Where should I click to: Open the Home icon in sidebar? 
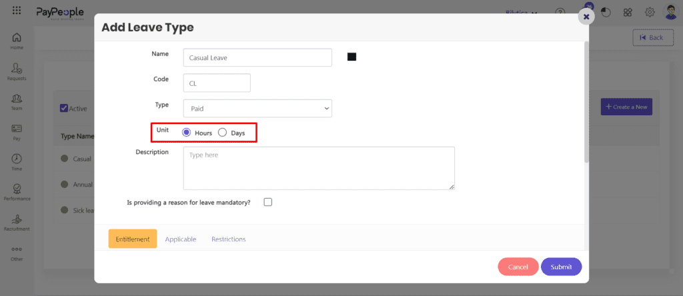click(17, 37)
